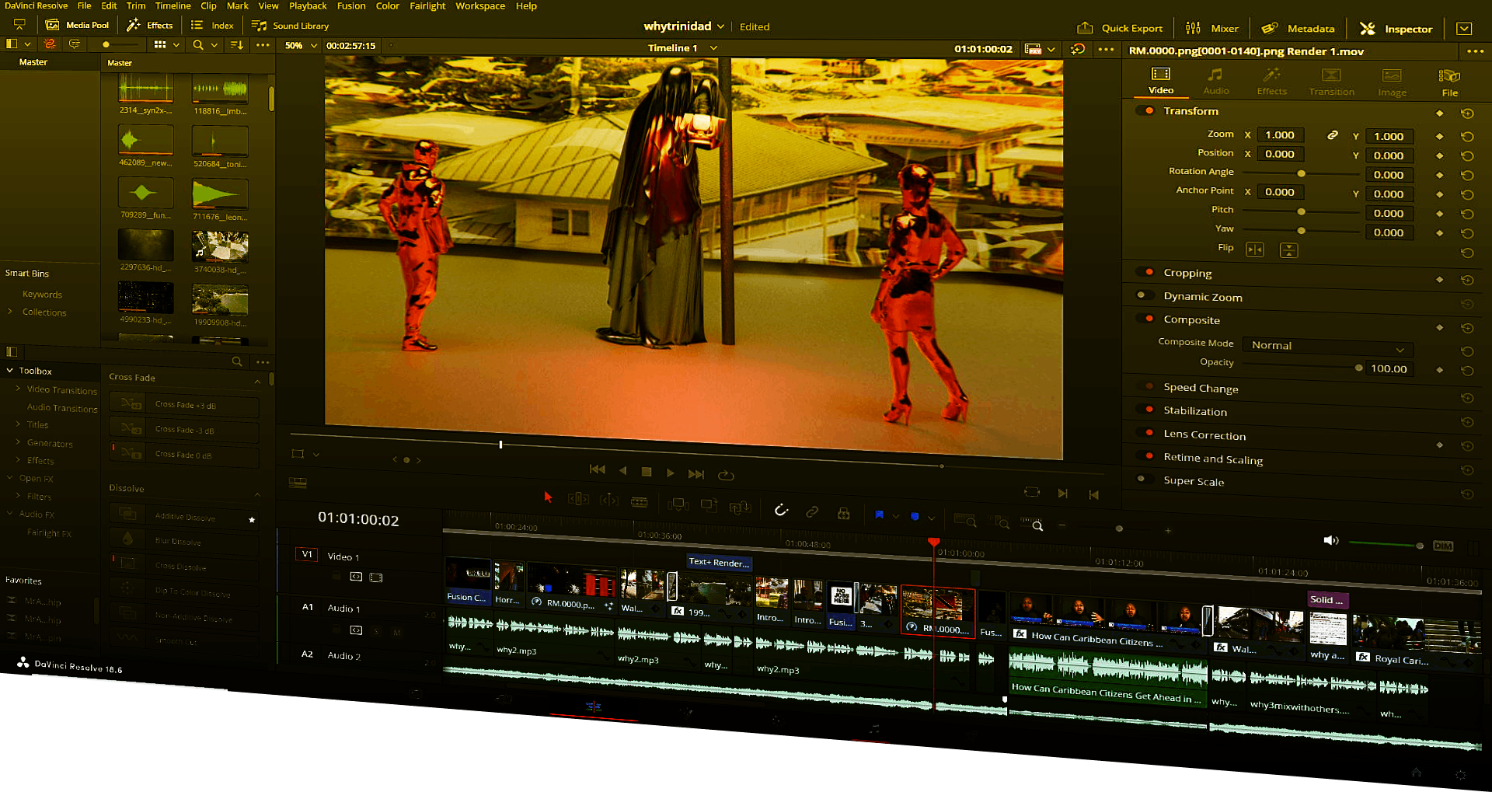Open the Composite Mode dropdown

(1327, 347)
